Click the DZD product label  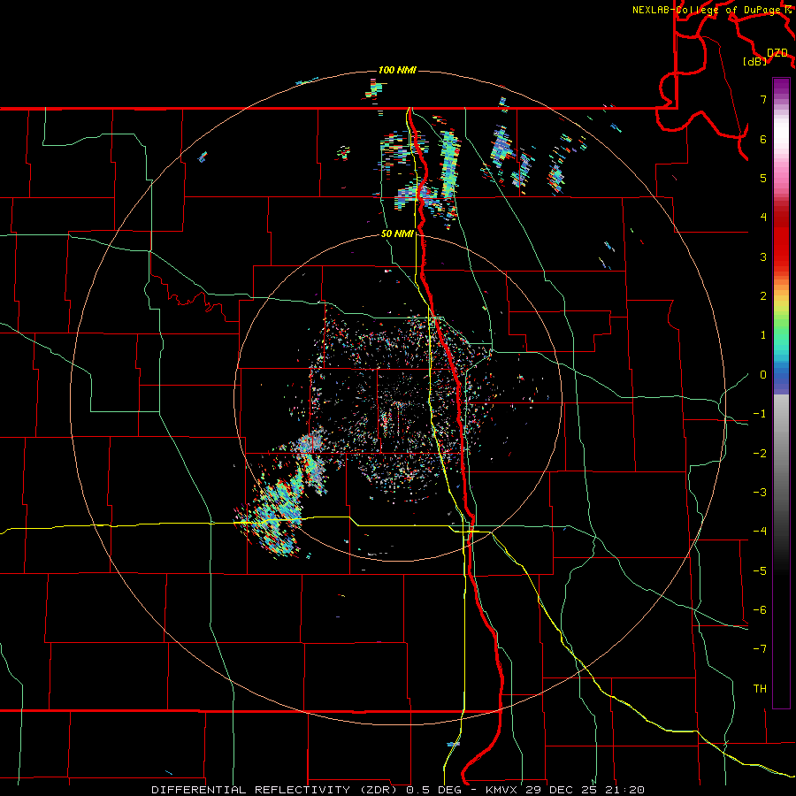777,53
